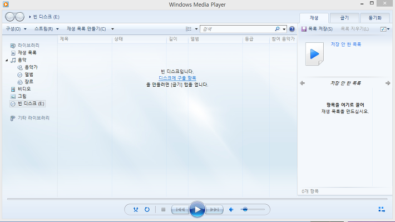Screen dimensions: 395x222
Task: Switch to Now Playing mode icon
Action: coord(382,209)
